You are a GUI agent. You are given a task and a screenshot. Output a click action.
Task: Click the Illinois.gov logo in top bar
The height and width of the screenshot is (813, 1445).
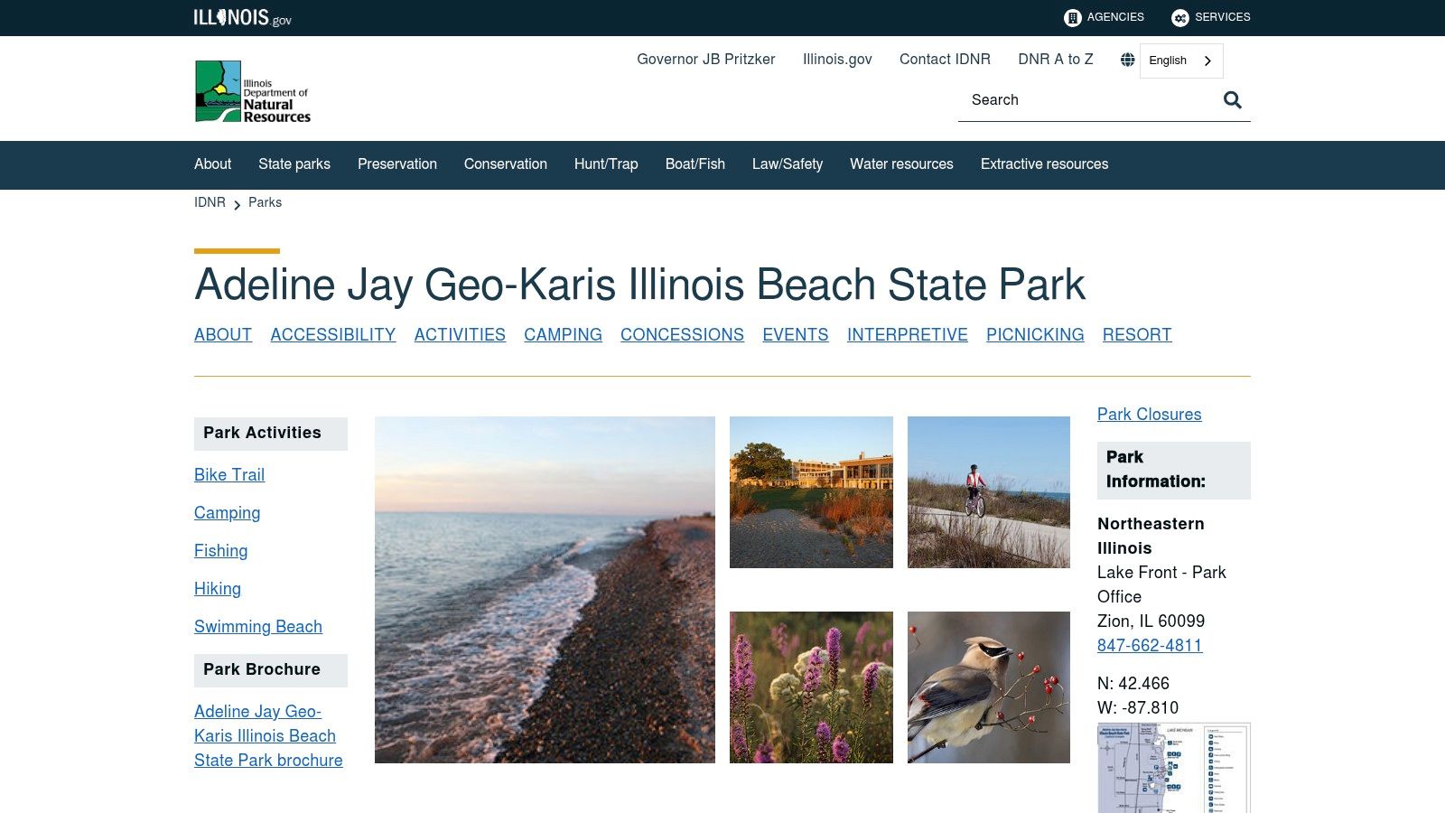pos(242,17)
